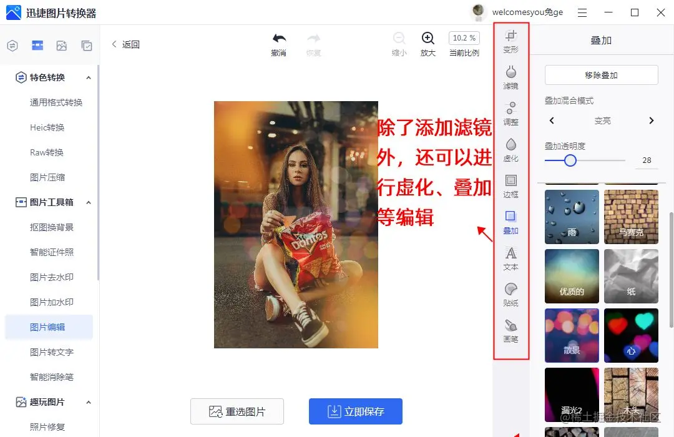Click the 重选图片 button
674x437 pixels.
(237, 411)
